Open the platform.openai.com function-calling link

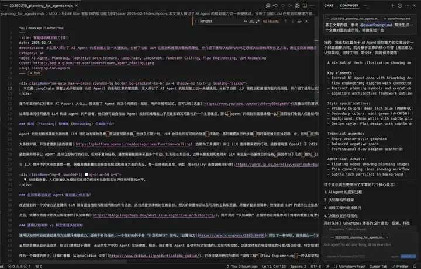coord(134,144)
